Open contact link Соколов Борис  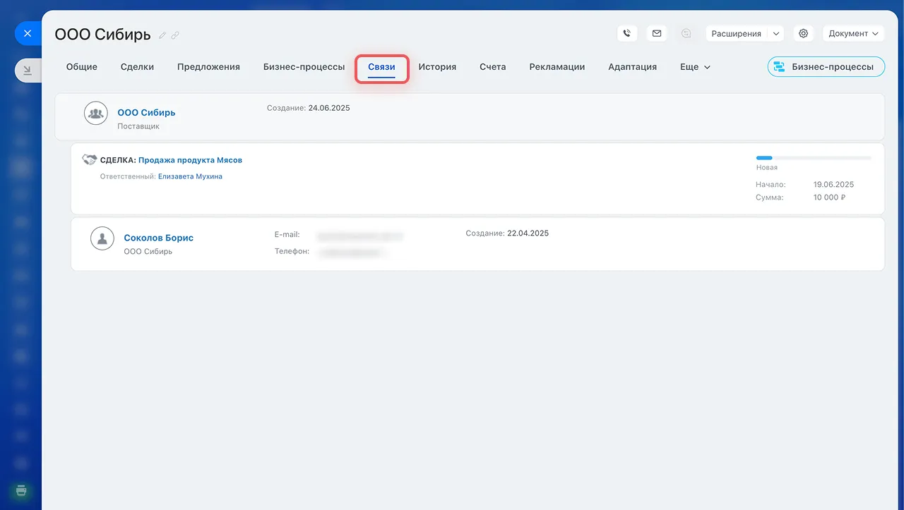(158, 238)
